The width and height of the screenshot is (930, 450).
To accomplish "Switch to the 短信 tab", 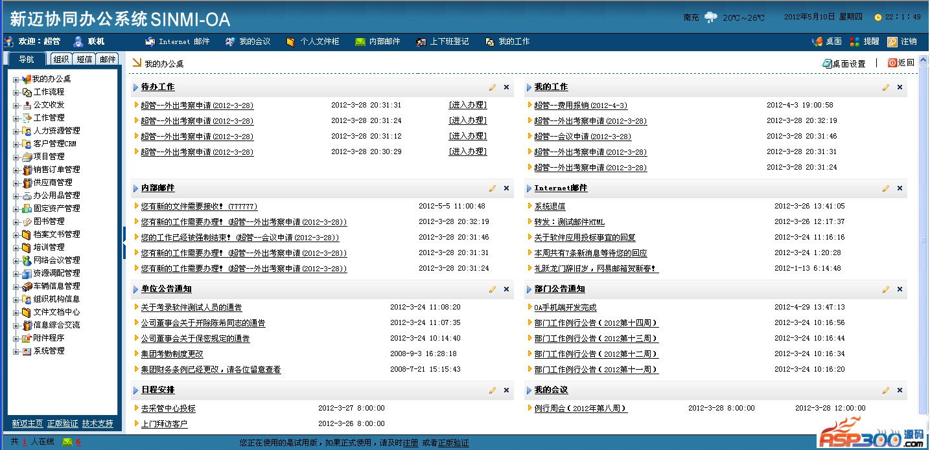I will (x=84, y=59).
